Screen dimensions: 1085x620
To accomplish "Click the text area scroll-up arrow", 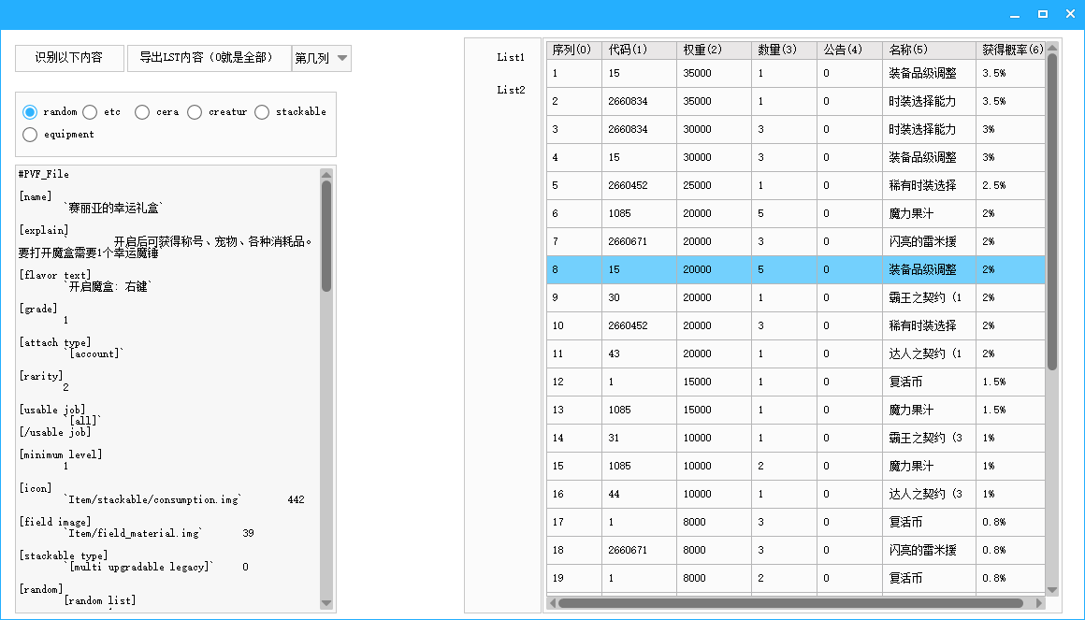I will (326, 174).
